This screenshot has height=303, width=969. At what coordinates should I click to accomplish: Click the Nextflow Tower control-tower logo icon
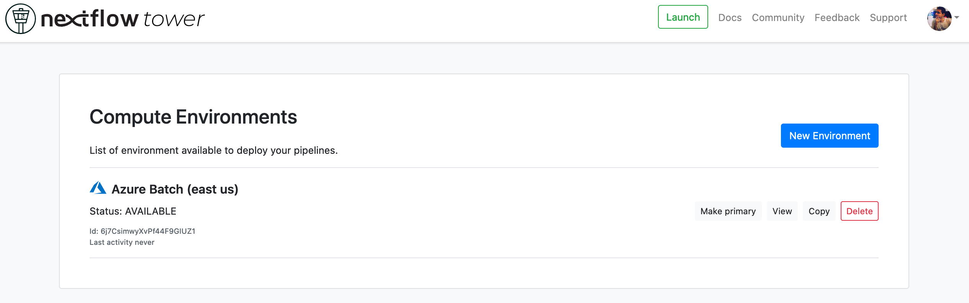coord(20,19)
